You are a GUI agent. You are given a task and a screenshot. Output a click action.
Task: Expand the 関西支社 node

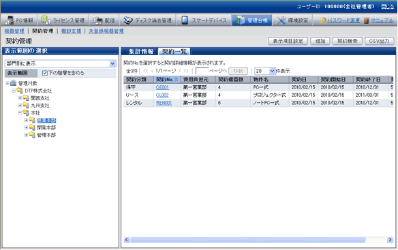[20, 98]
